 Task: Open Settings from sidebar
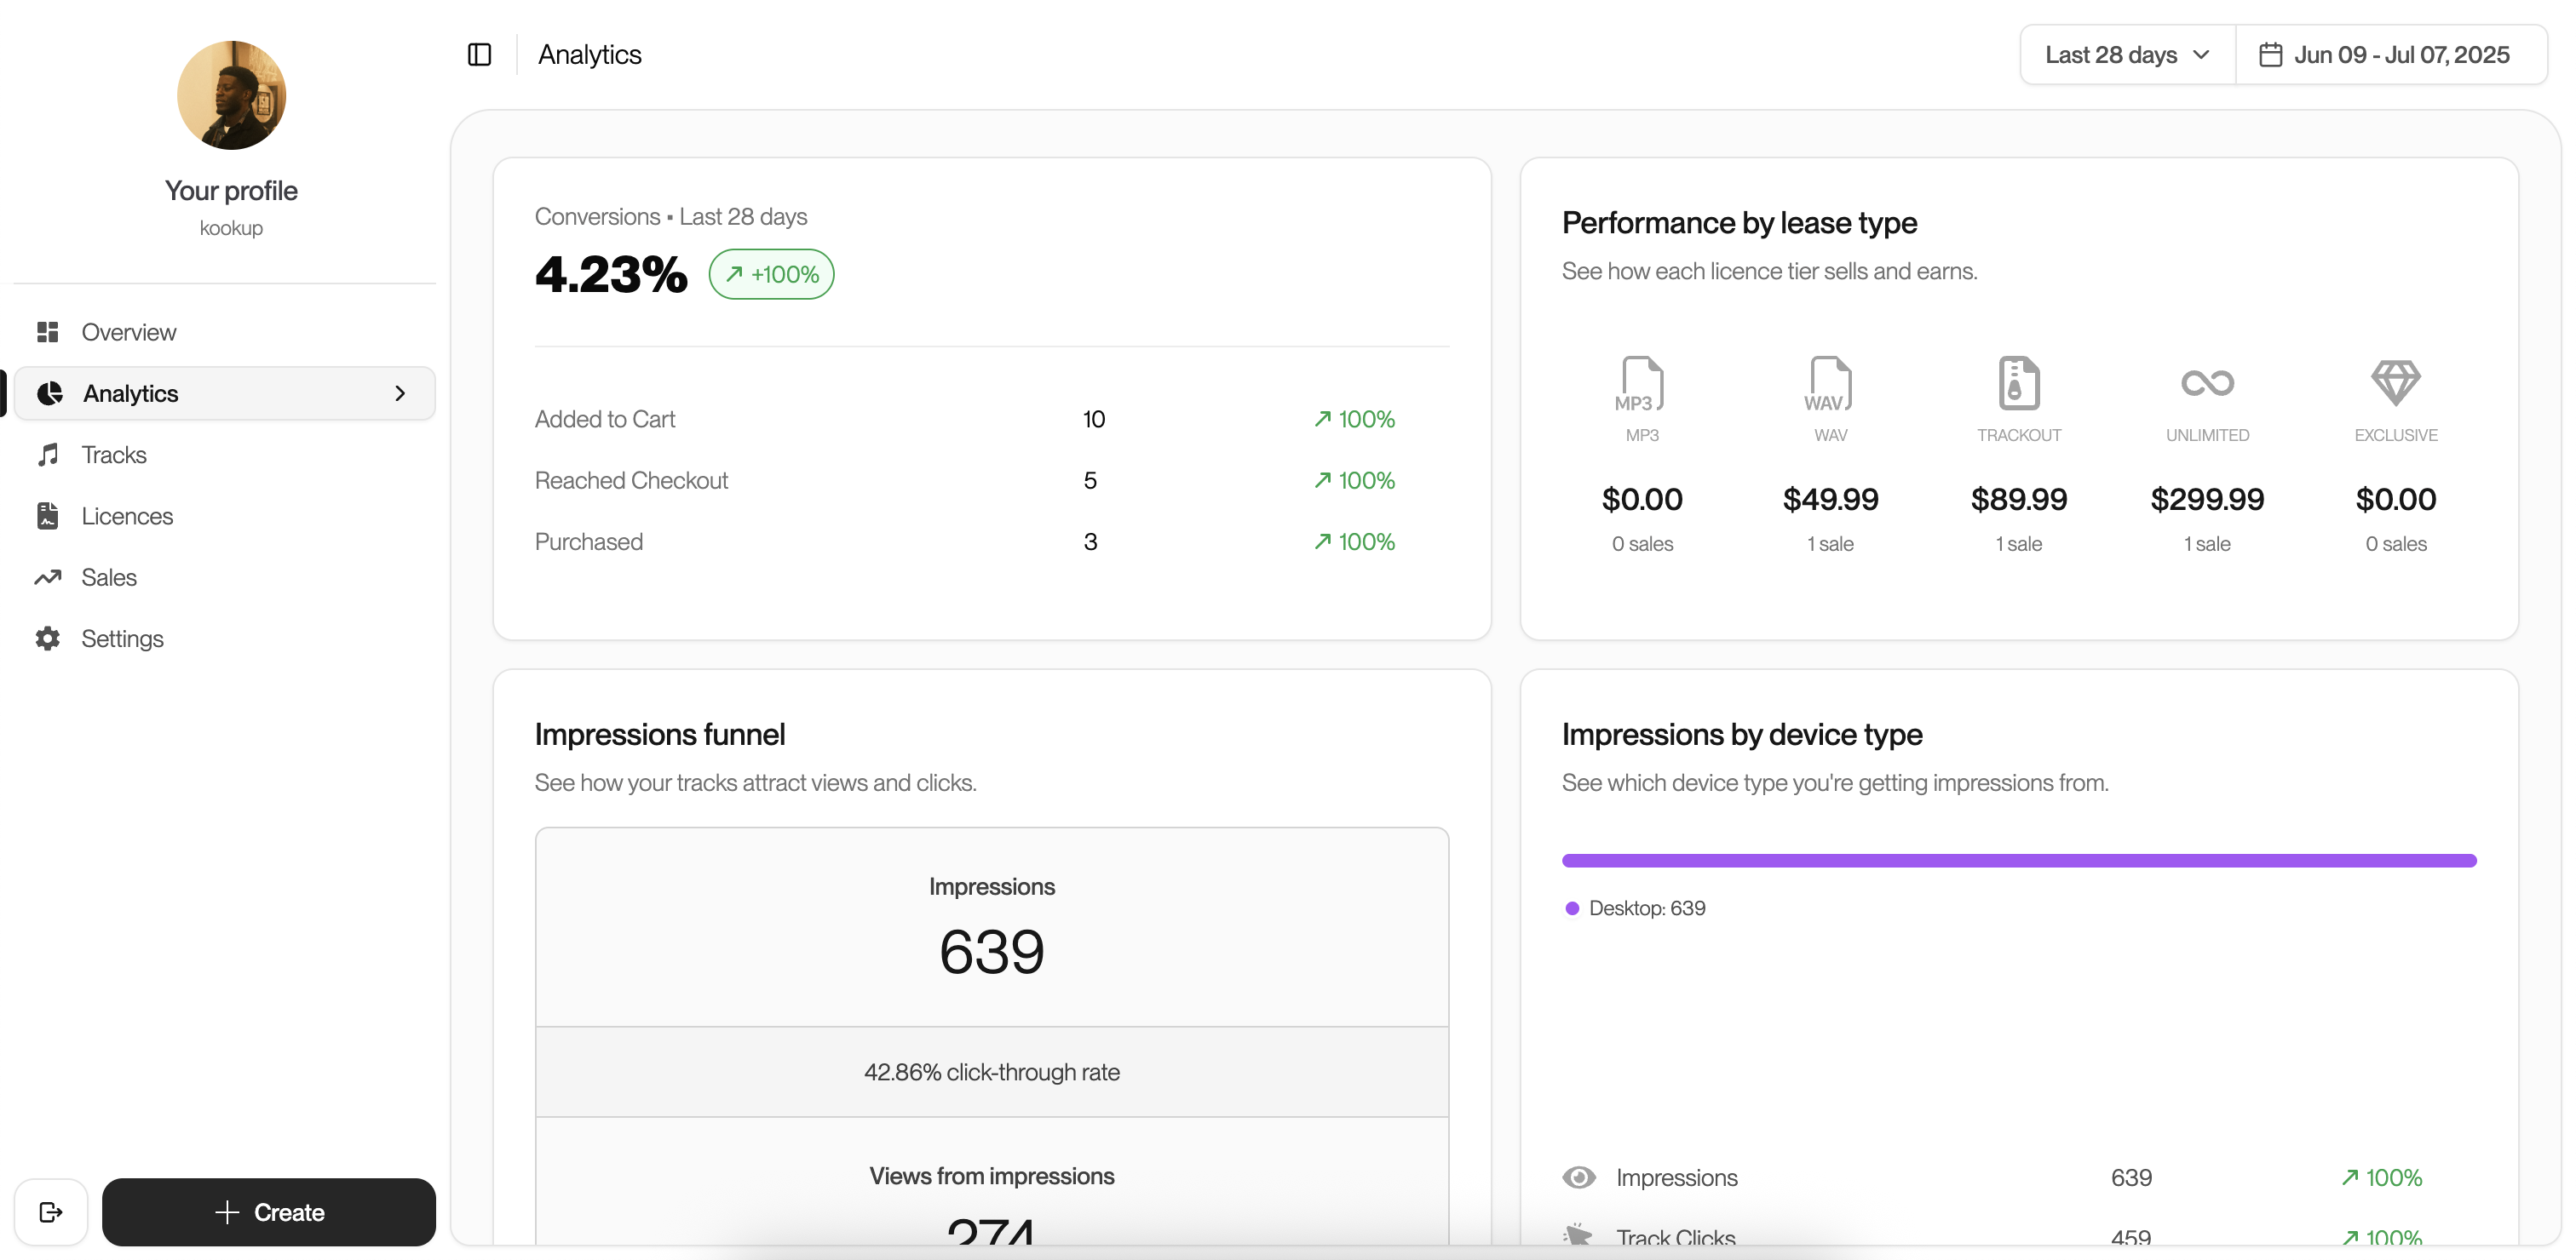click(x=224, y=639)
